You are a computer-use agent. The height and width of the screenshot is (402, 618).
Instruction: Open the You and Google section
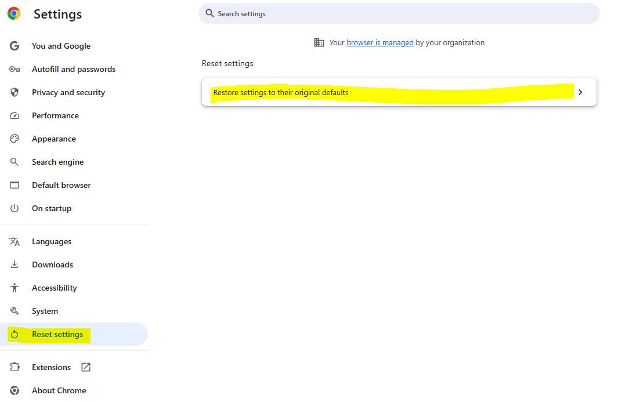point(61,46)
